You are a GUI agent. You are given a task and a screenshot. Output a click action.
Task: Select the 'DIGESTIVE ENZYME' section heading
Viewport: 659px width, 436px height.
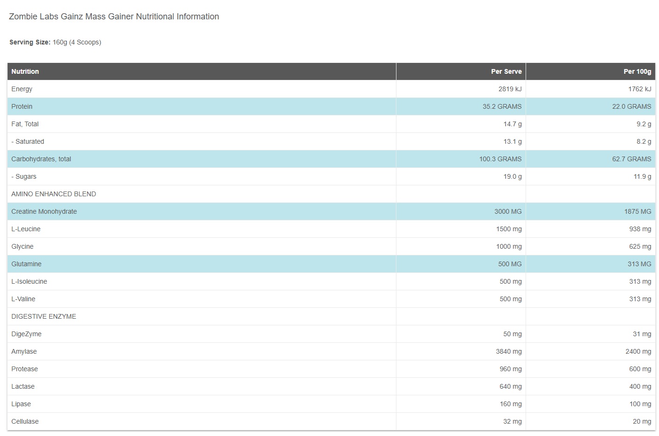tap(44, 316)
